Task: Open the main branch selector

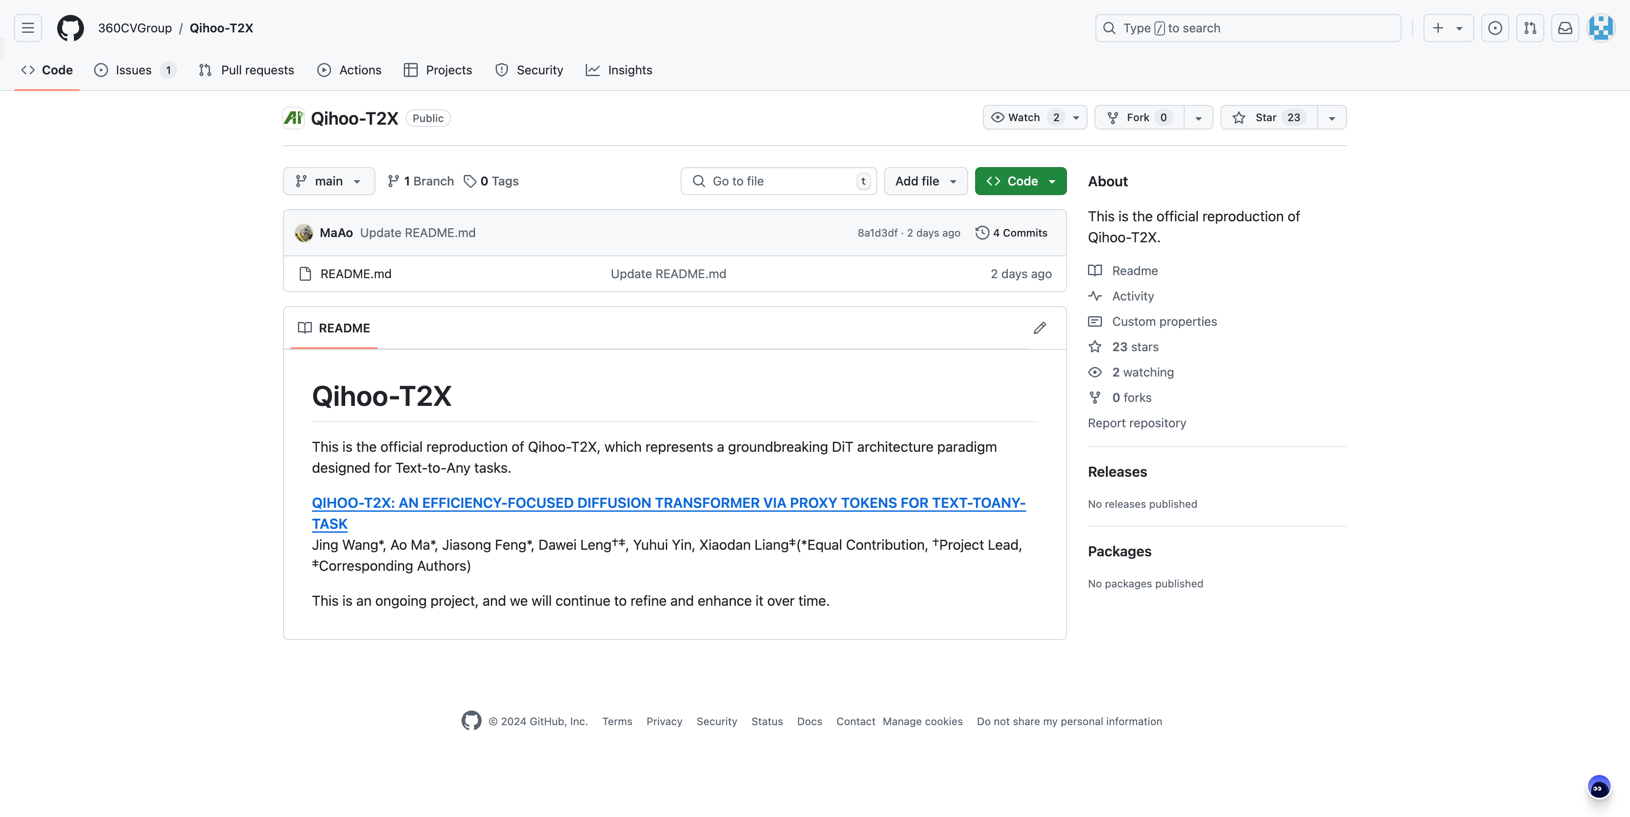Action: (x=329, y=181)
